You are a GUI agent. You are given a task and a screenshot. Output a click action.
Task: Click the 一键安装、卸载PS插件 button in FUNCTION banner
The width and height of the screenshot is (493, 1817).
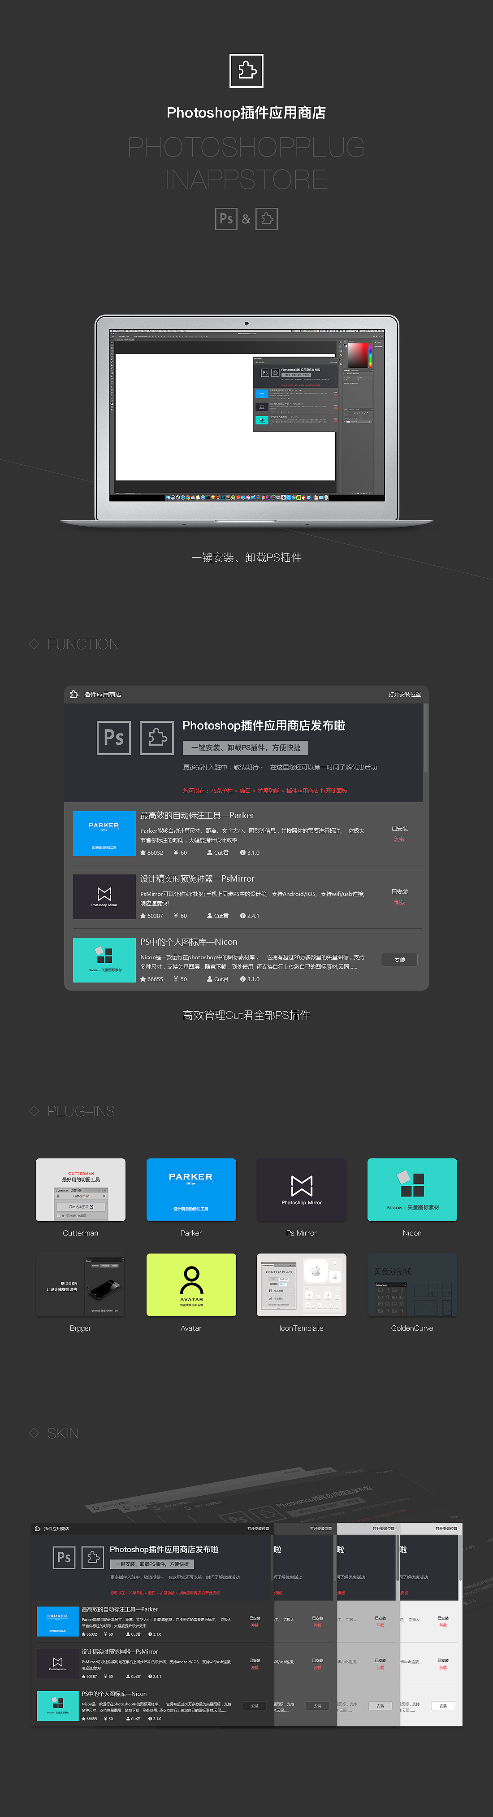246,748
